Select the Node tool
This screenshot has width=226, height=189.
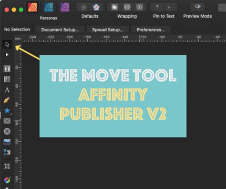7,55
